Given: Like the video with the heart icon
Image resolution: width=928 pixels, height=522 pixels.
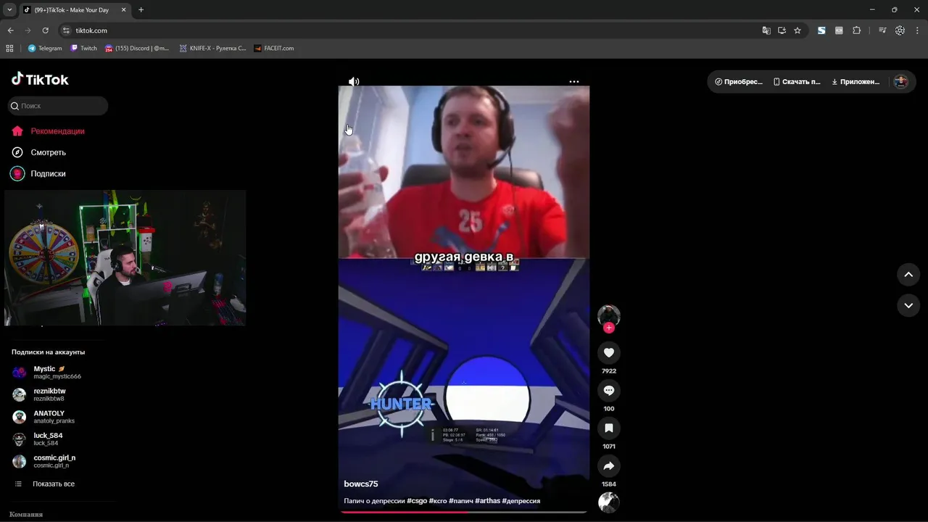Looking at the screenshot, I should (609, 353).
